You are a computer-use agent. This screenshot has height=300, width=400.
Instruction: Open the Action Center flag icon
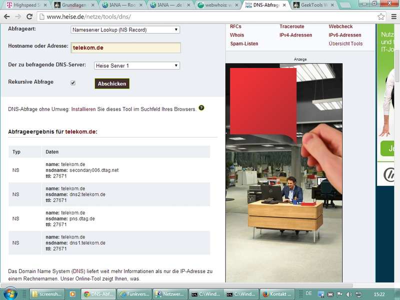point(340,294)
